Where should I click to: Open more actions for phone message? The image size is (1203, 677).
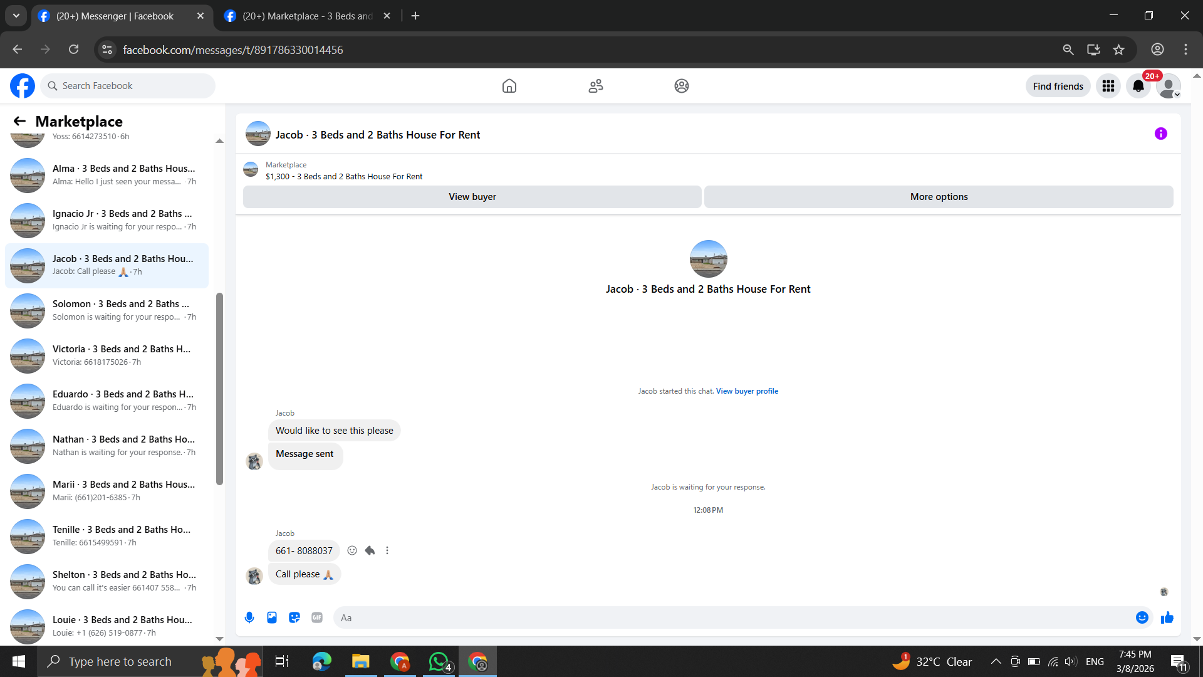pyautogui.click(x=387, y=550)
